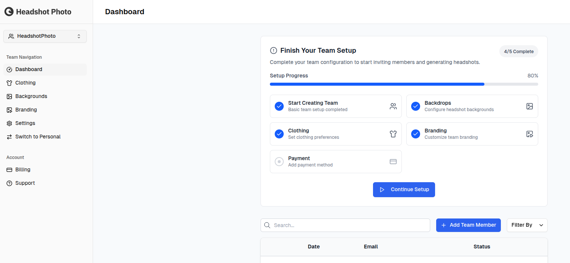Click the Billing card icon
Screen dimensions: 570x263
tap(9, 169)
